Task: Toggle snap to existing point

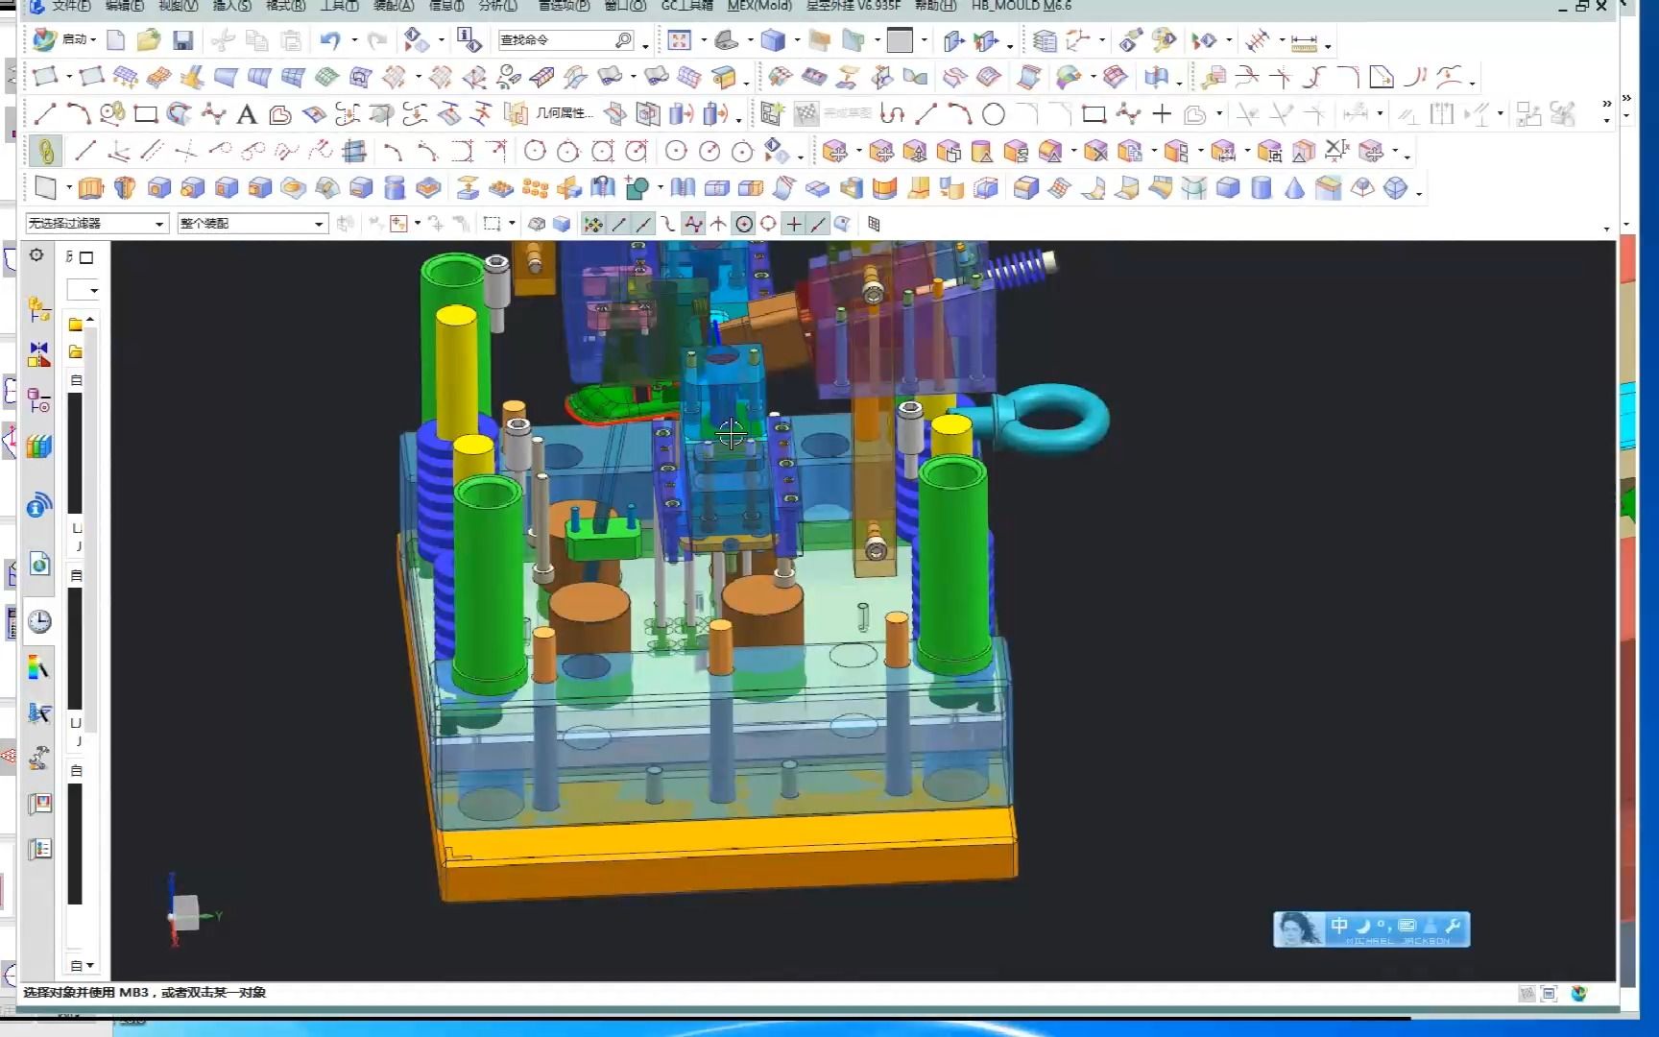Action: (794, 224)
